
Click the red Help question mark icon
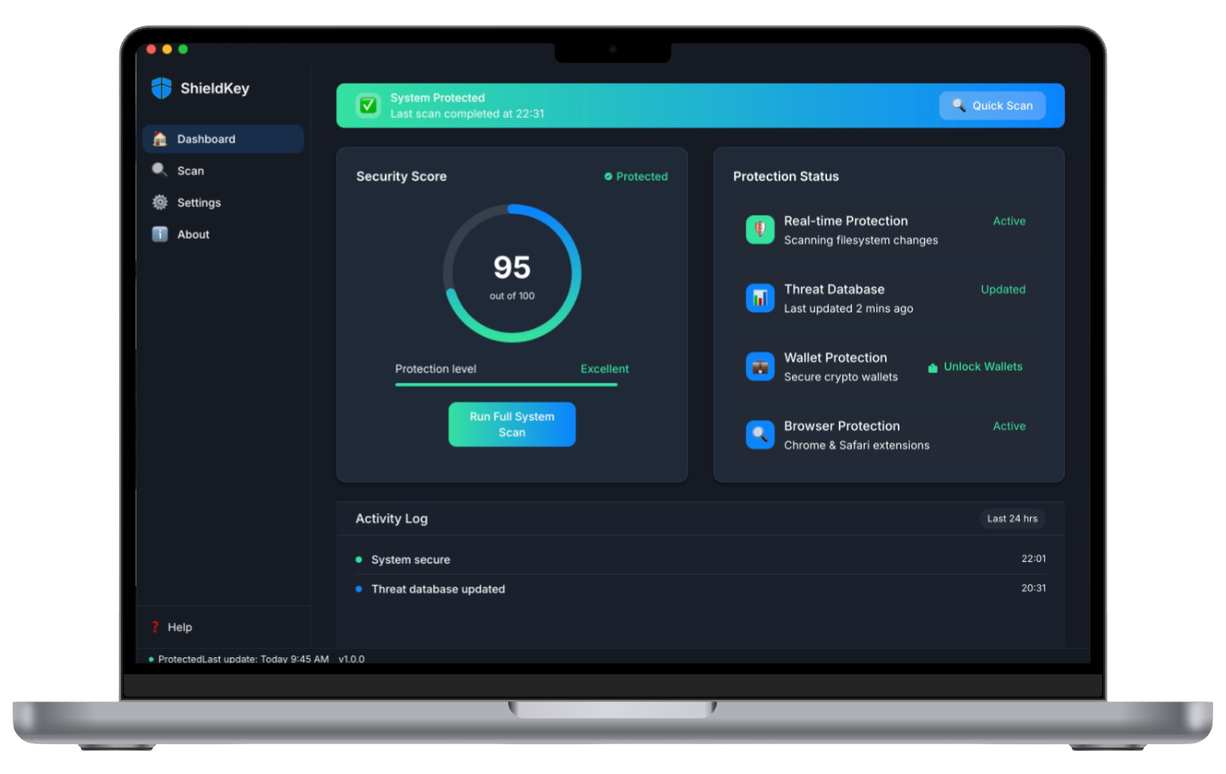(155, 627)
